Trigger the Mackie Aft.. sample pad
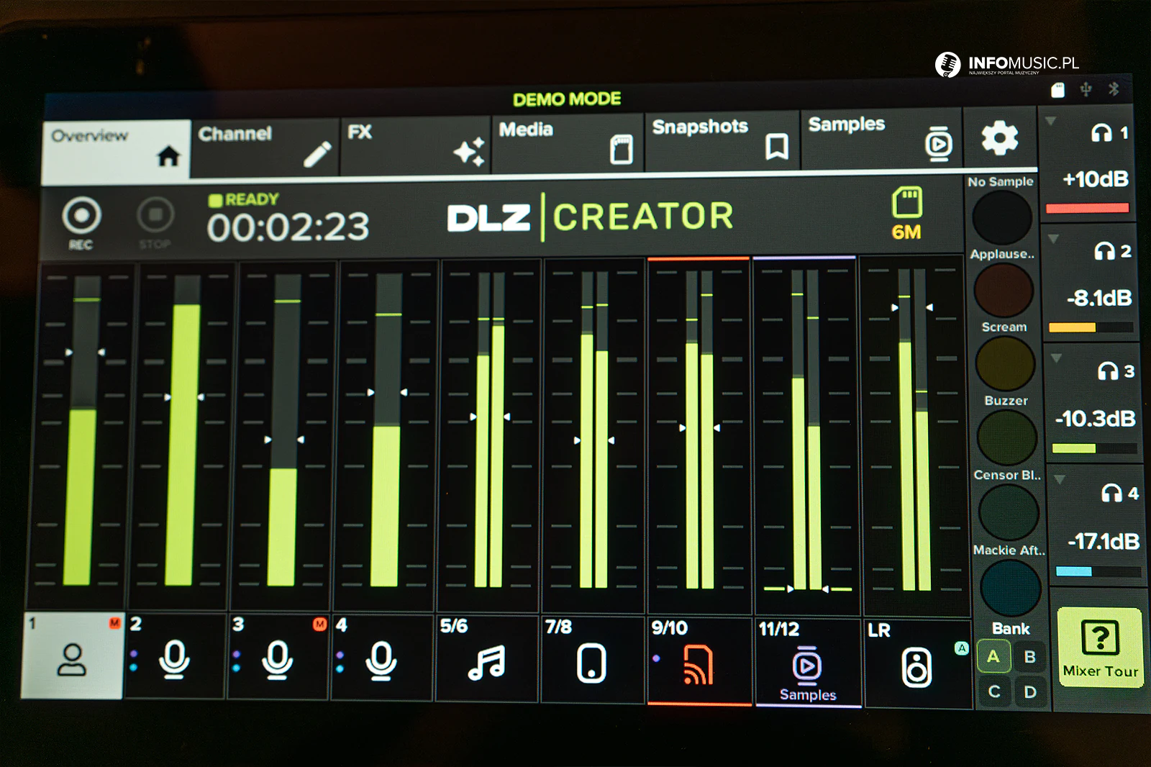The image size is (1151, 767). (x=1011, y=588)
